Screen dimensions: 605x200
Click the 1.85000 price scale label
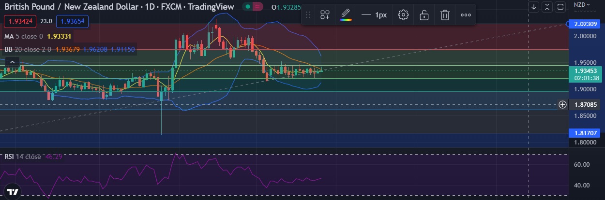585,115
